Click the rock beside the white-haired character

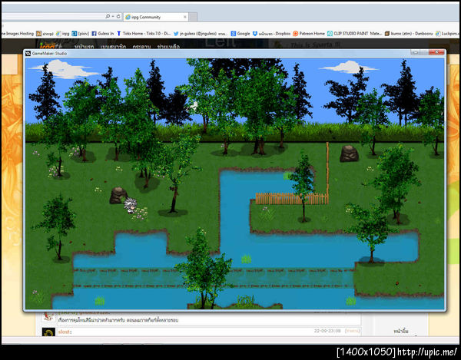coord(118,195)
